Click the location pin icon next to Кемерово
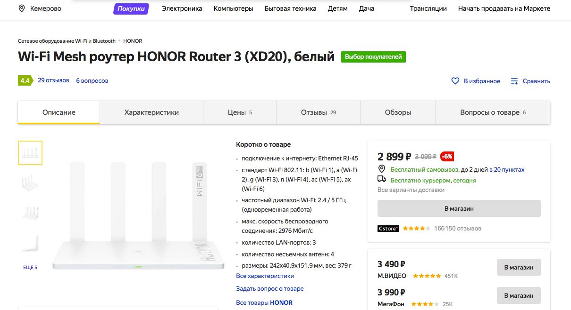The width and height of the screenshot is (571, 310). 21,8
